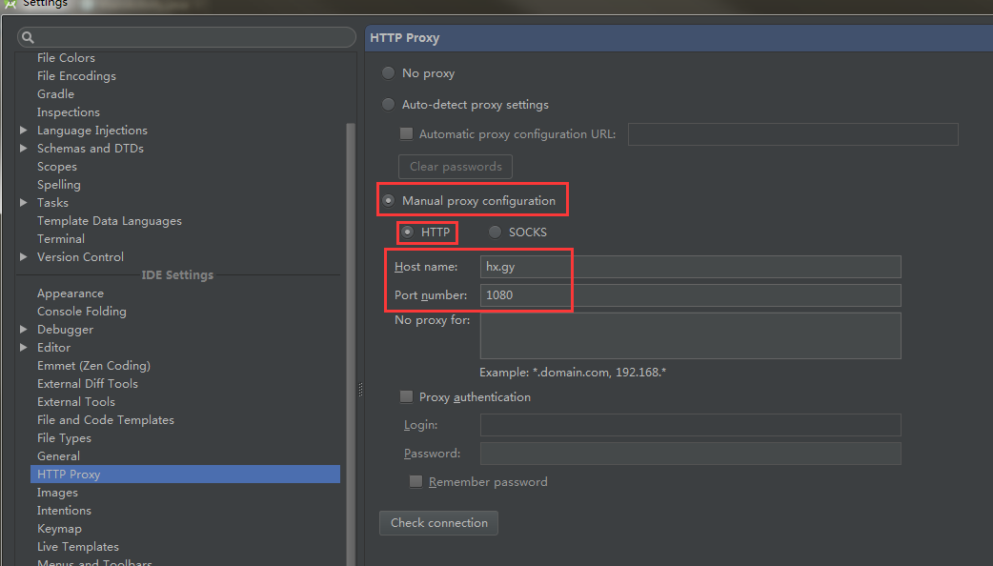The image size is (993, 566).
Task: Enable Proxy authentication checkbox
Action: (x=407, y=397)
